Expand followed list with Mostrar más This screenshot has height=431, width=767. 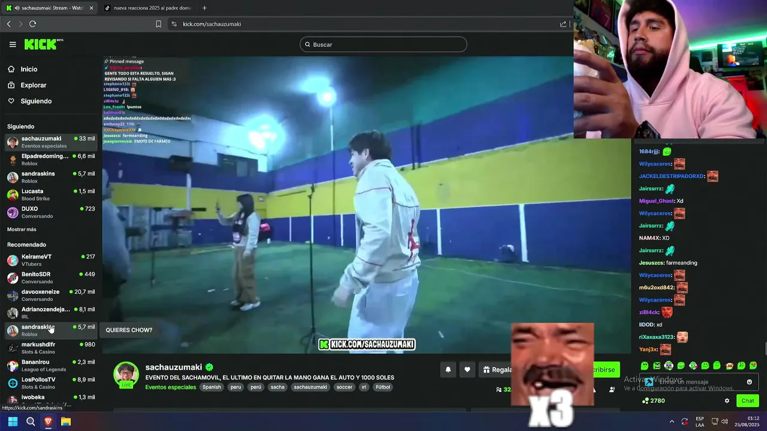coord(22,229)
